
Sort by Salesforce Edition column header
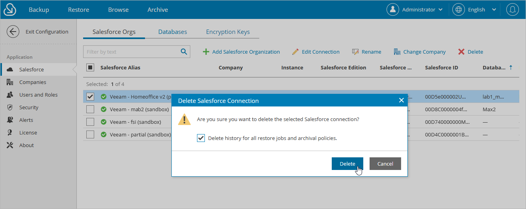coord(343,67)
